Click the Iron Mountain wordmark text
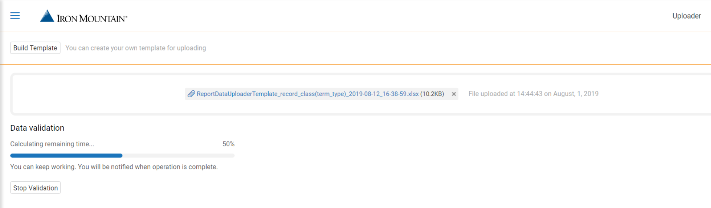This screenshot has width=711, height=208. [92, 19]
